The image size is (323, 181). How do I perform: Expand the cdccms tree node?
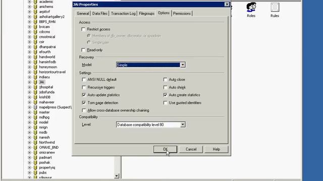tap(29, 32)
